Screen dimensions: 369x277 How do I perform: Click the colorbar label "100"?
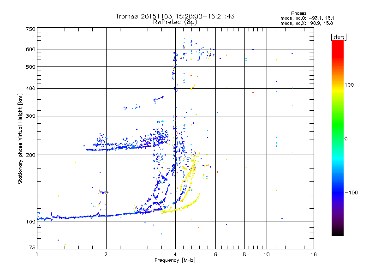tap(349, 85)
